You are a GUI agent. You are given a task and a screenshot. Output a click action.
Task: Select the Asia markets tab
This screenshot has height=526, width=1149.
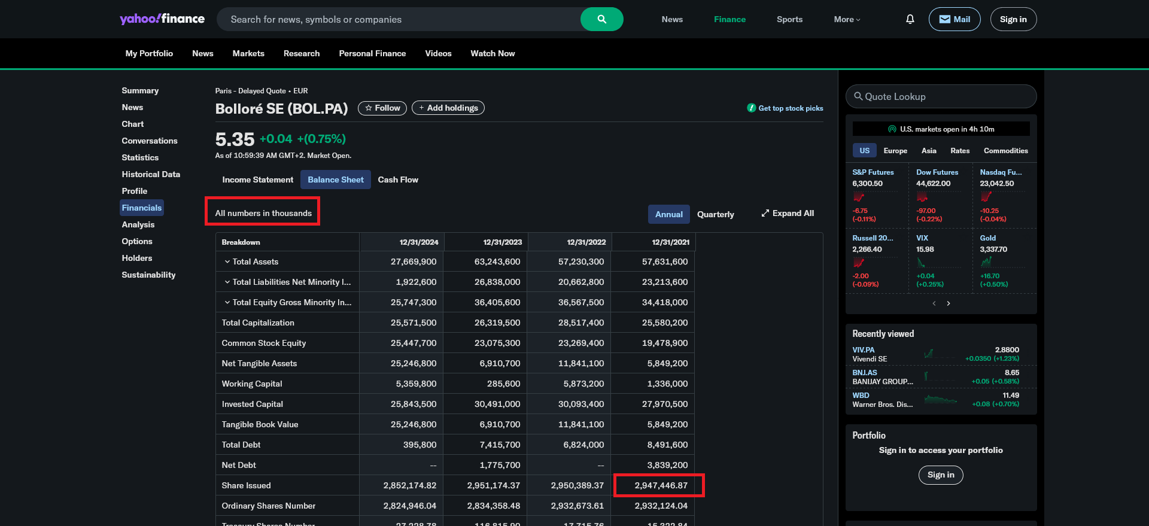click(929, 151)
